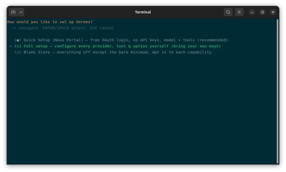Image resolution: width=286 pixels, height=172 pixels.
Task: Open a new terminal tab
Action: [x=13, y=12]
